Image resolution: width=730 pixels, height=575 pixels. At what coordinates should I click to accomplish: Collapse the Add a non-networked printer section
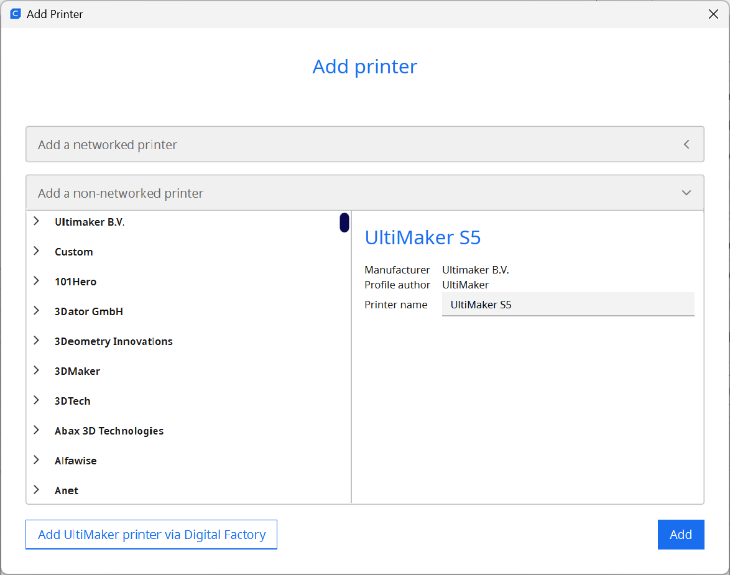(686, 193)
